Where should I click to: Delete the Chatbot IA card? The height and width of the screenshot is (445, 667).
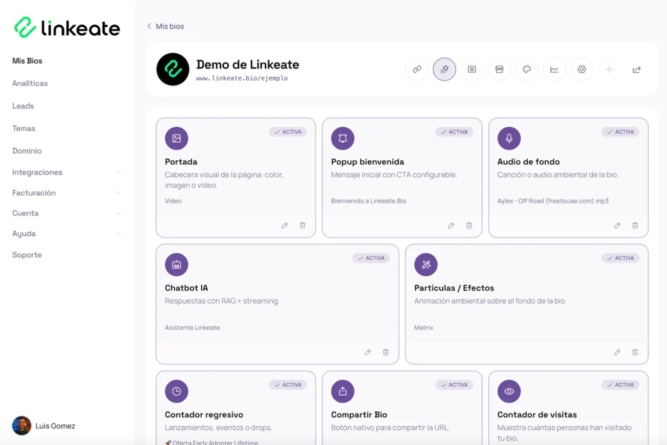click(386, 352)
